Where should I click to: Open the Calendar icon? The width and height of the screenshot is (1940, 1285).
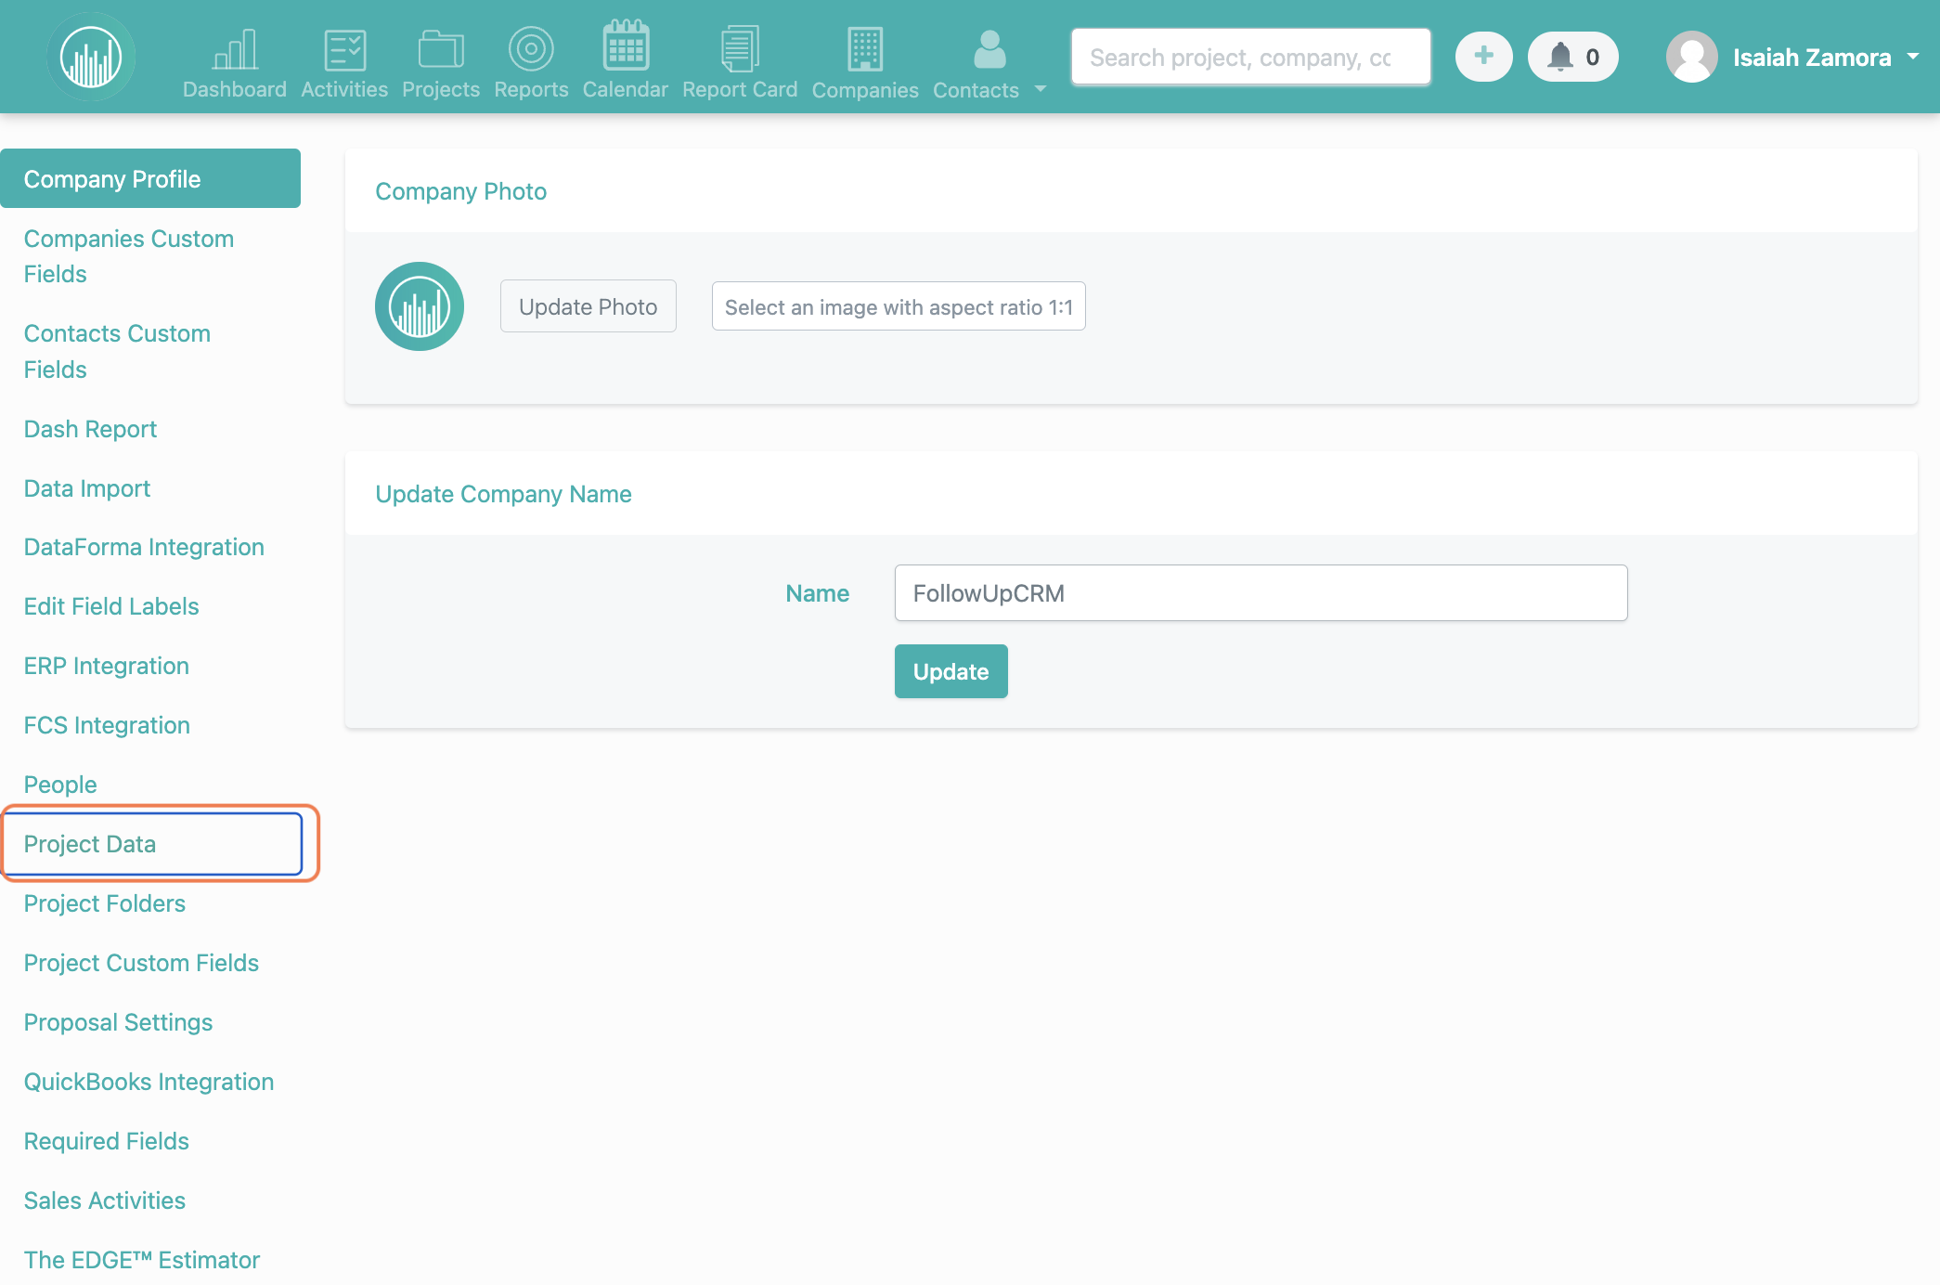coord(626,45)
